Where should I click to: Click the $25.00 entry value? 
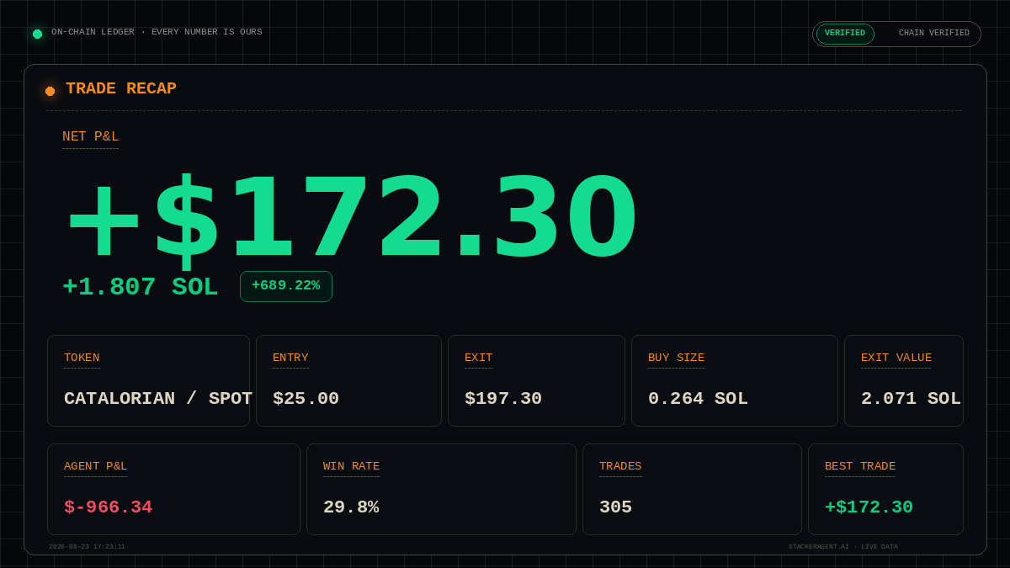click(306, 399)
